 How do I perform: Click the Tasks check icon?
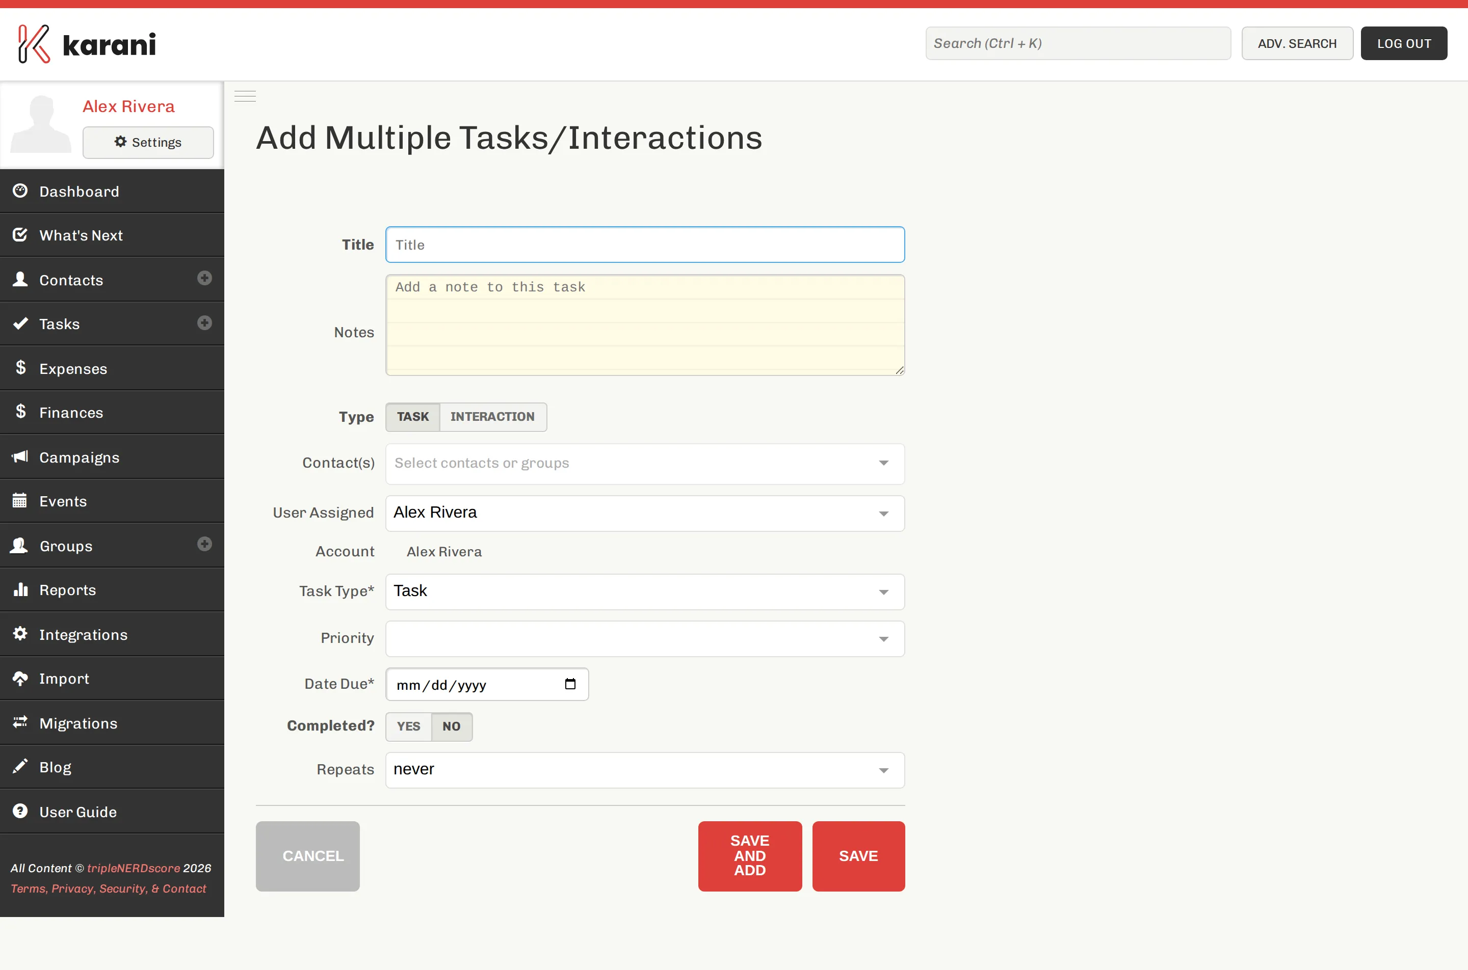20,323
